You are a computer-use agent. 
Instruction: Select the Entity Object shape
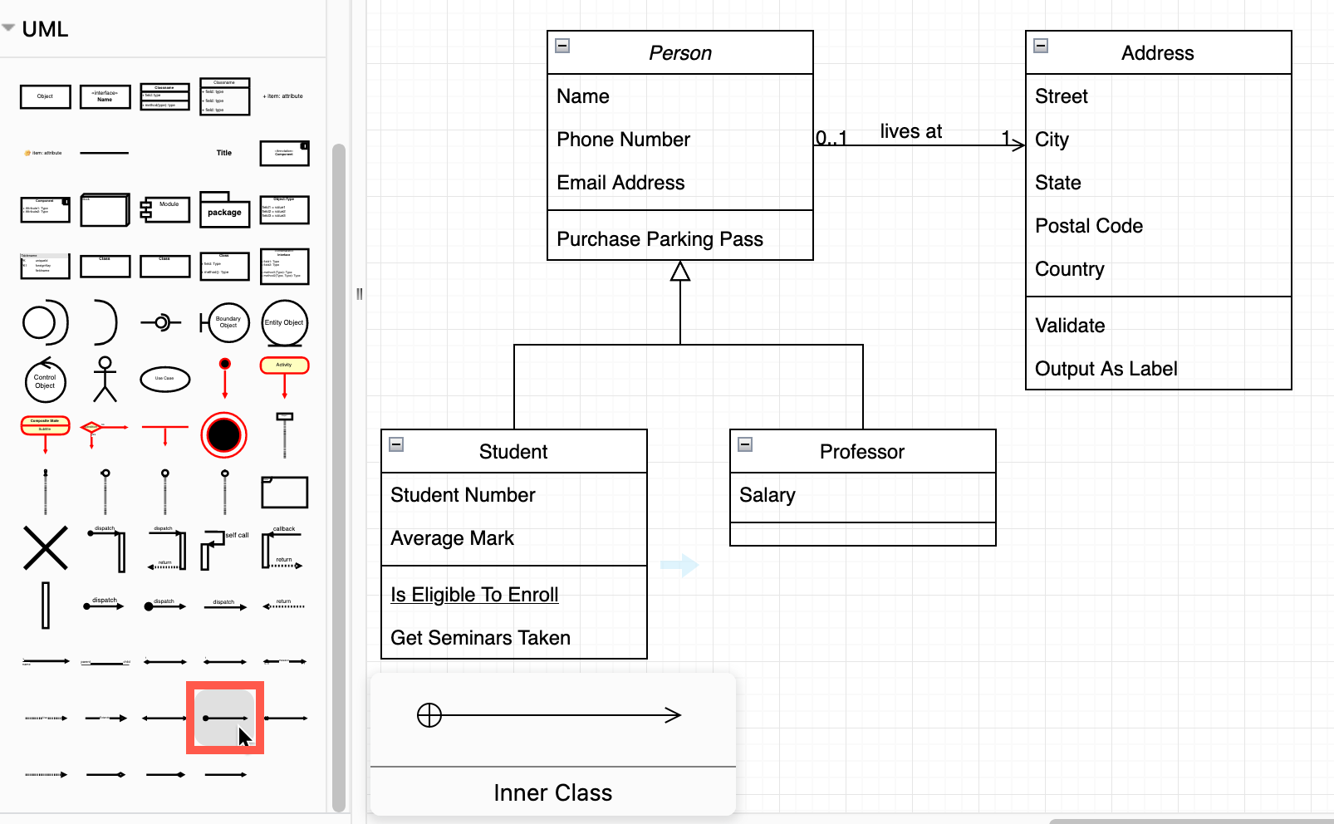coord(284,322)
